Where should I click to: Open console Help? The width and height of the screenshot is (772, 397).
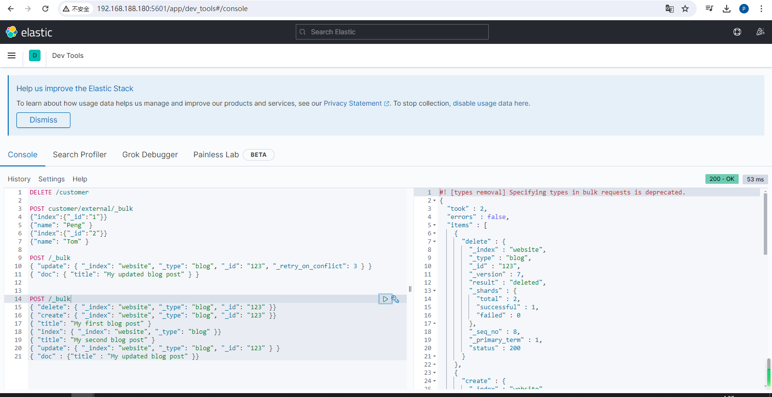point(80,179)
